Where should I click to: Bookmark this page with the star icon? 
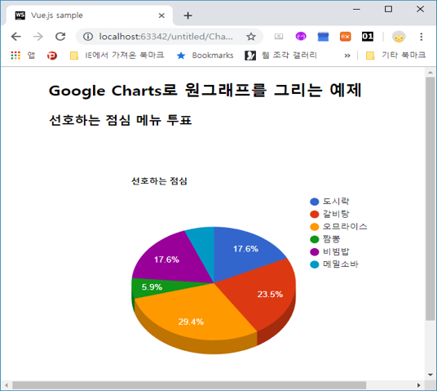coord(251,37)
